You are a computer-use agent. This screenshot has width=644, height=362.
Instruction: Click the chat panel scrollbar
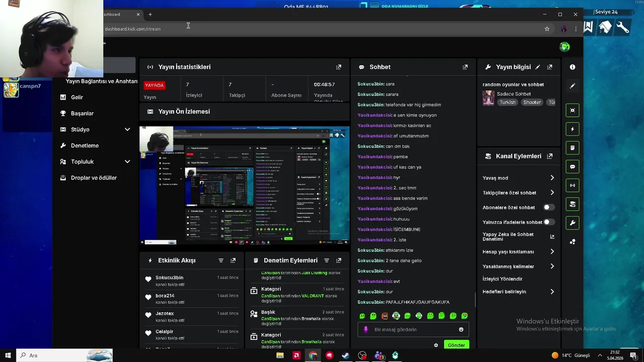(475, 300)
